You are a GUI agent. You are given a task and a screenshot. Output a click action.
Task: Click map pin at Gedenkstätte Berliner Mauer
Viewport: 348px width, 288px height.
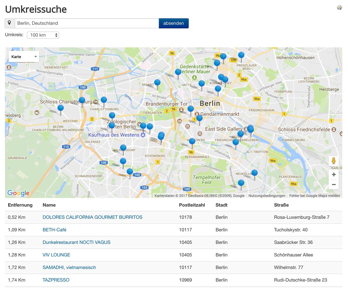point(178,72)
